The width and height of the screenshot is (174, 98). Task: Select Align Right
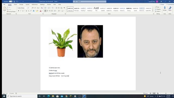click(50, 11)
